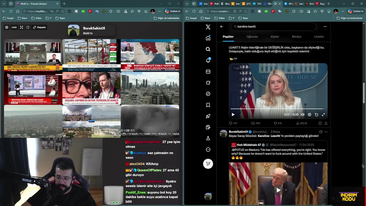Switch to the Listeler tab
366x206 pixels.
(x=319, y=37)
